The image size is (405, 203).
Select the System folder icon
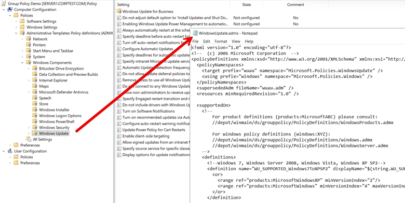tap(29, 57)
